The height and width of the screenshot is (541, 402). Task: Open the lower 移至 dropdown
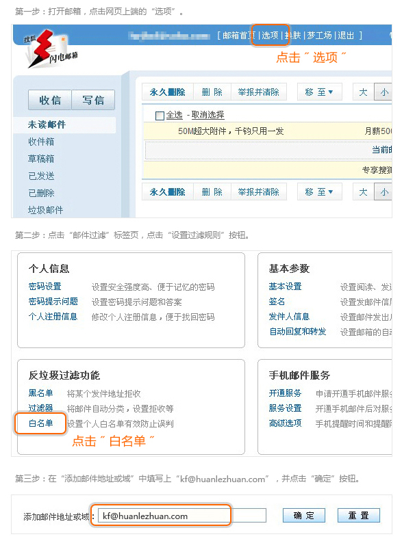coord(319,192)
